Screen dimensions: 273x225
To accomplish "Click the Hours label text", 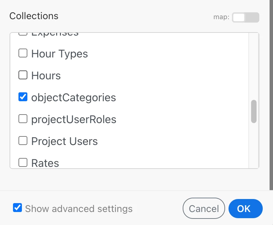I will 46,76.
